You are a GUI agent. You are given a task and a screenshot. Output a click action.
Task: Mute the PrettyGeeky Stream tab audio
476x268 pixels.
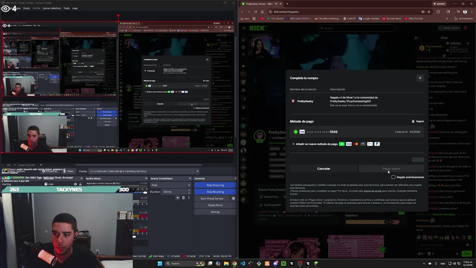[276, 4]
